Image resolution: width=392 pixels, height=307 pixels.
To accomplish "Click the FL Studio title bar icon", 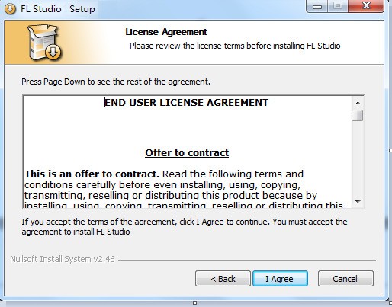I will (x=10, y=8).
